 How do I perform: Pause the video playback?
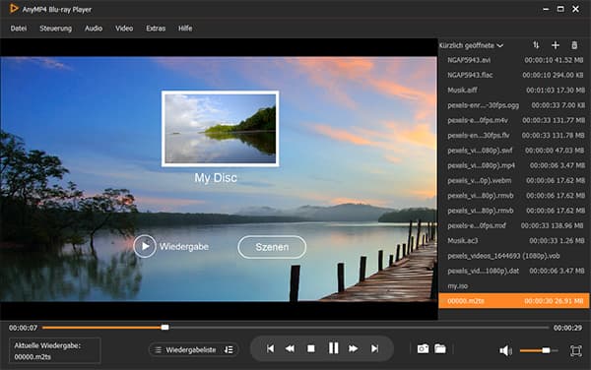click(x=333, y=348)
